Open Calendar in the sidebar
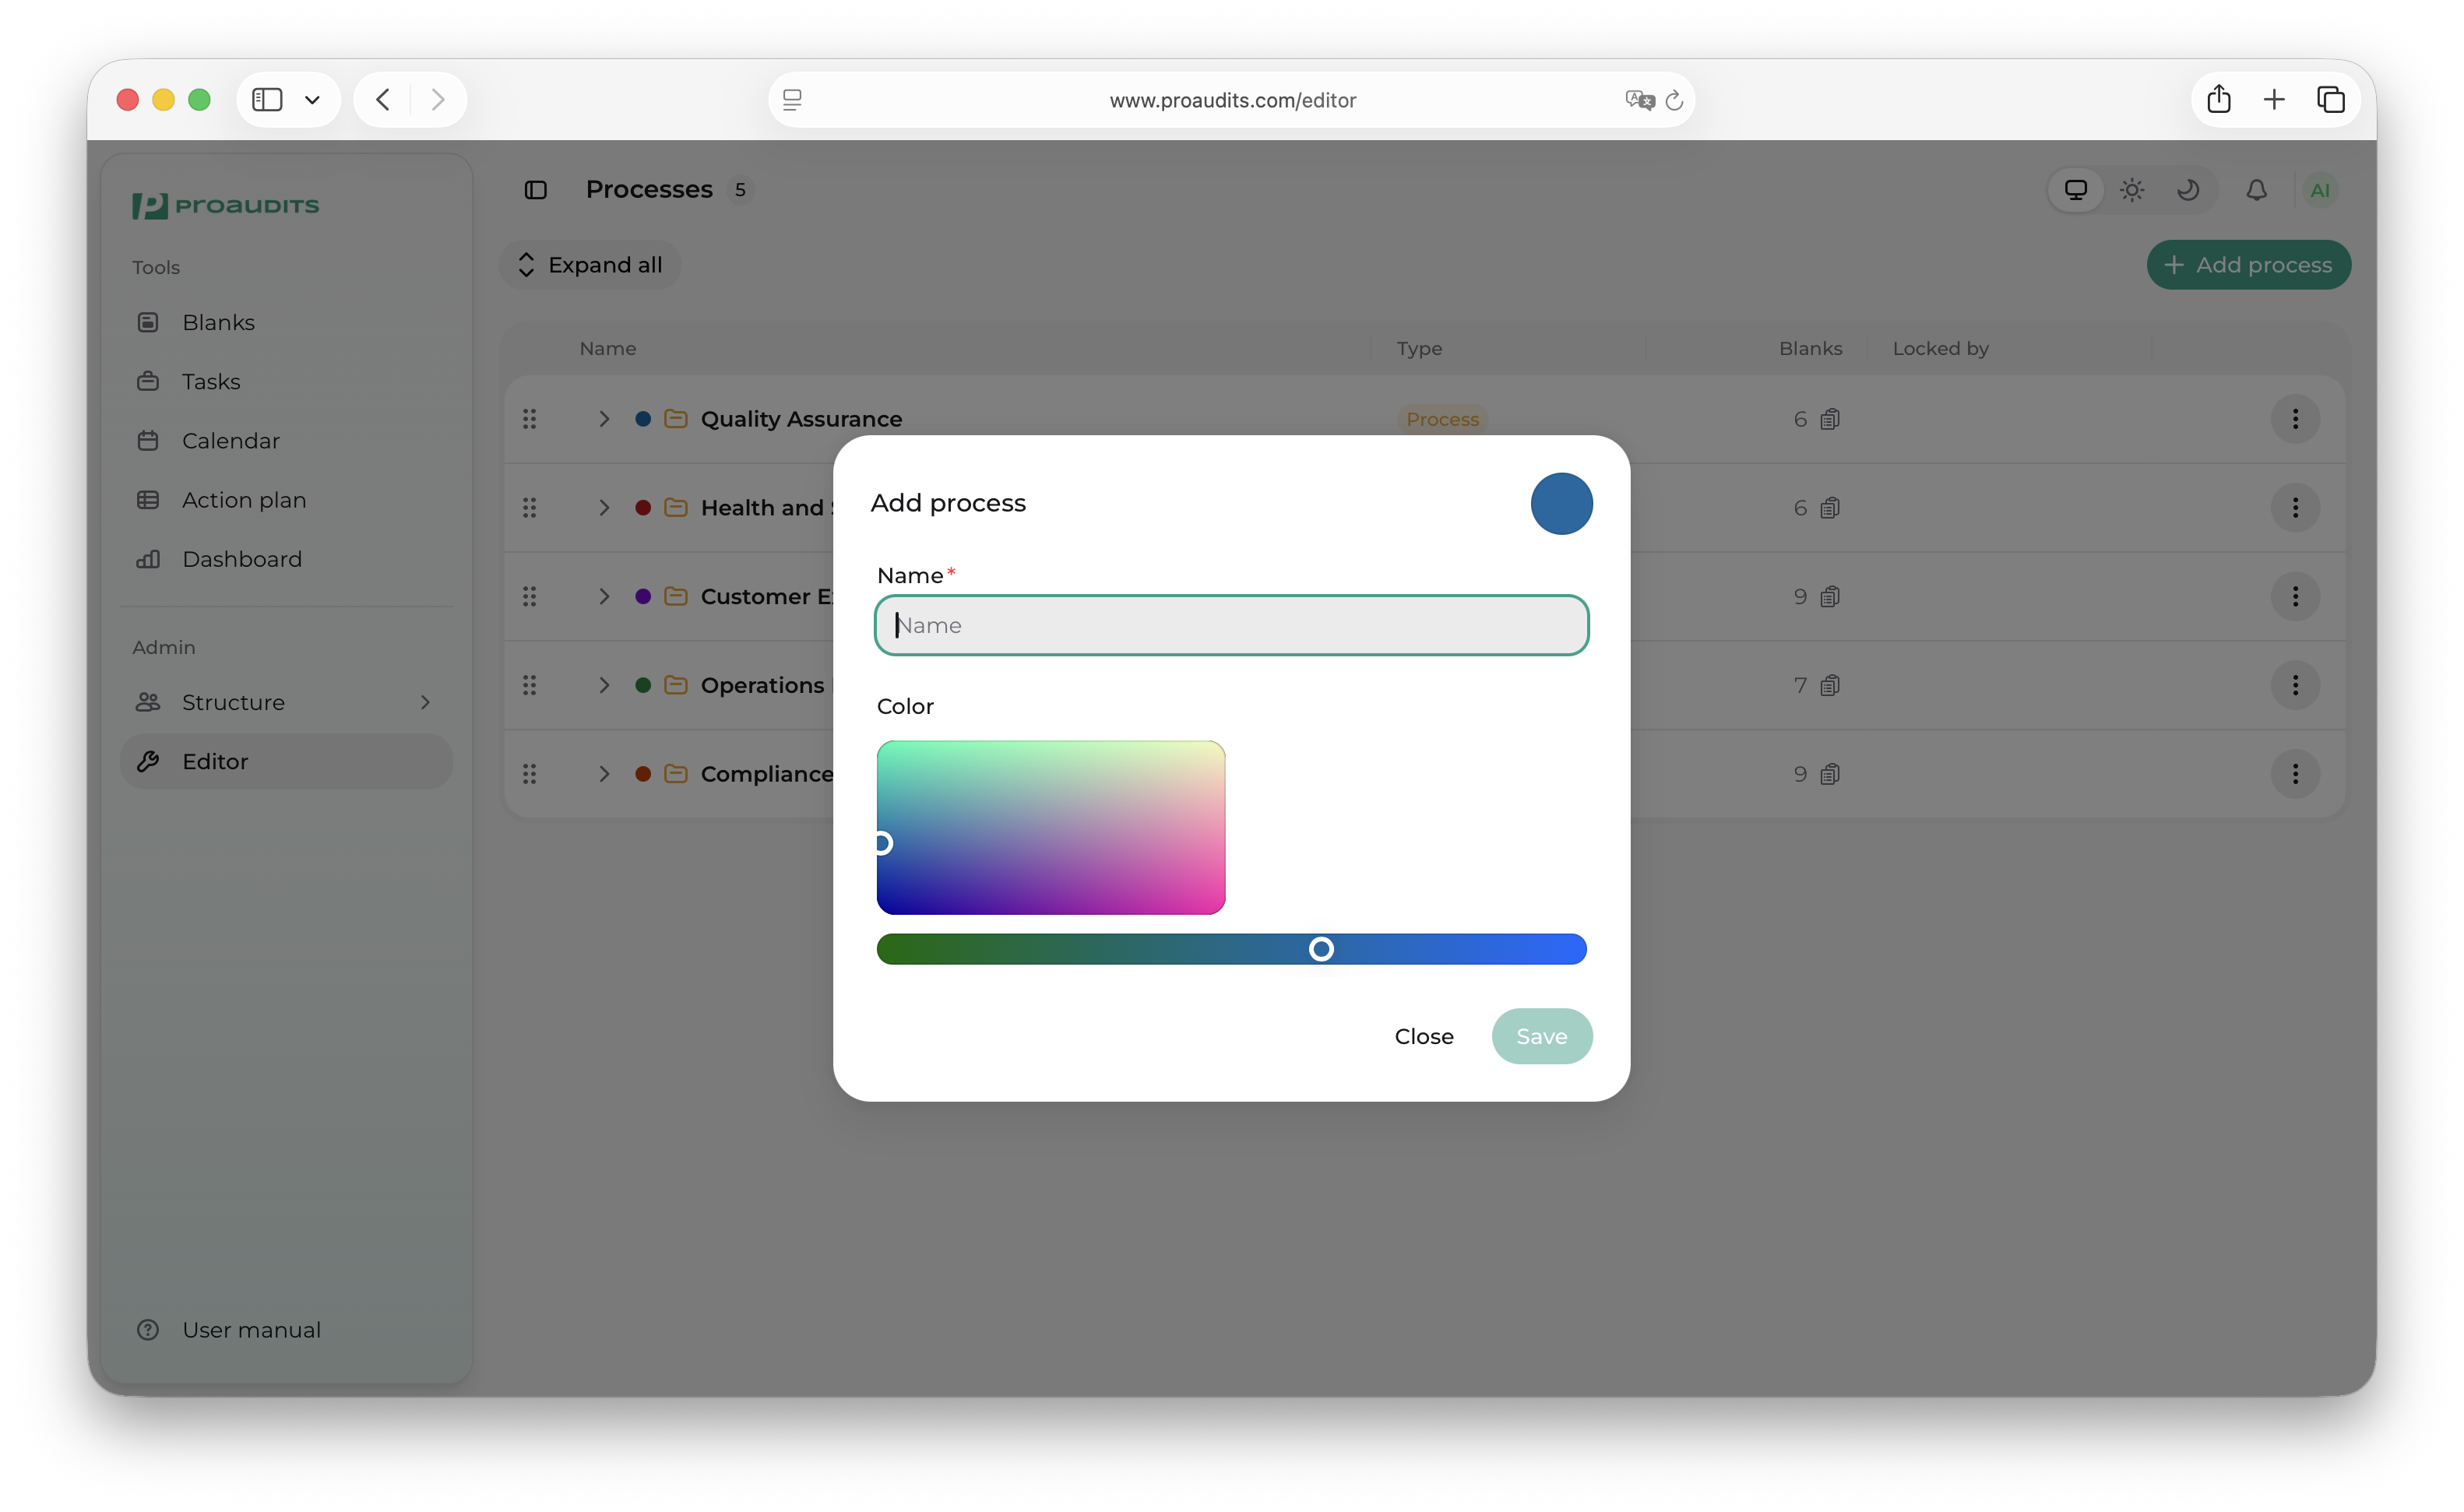The image size is (2464, 1512). click(x=286, y=440)
